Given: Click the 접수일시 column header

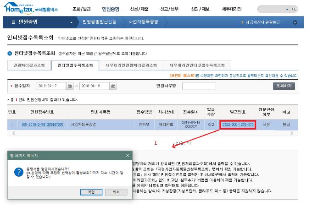Looking at the screenshot, I should click(x=191, y=112).
